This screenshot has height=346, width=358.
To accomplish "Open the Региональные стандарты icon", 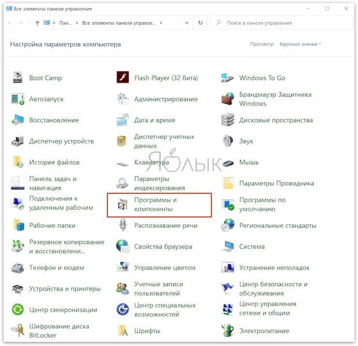I will pos(228,225).
